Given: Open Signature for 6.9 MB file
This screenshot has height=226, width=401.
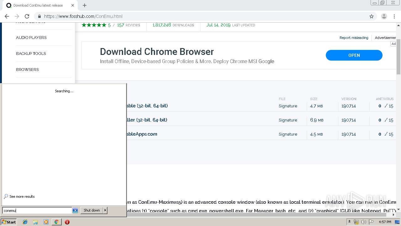Looking at the screenshot, I should (x=288, y=120).
